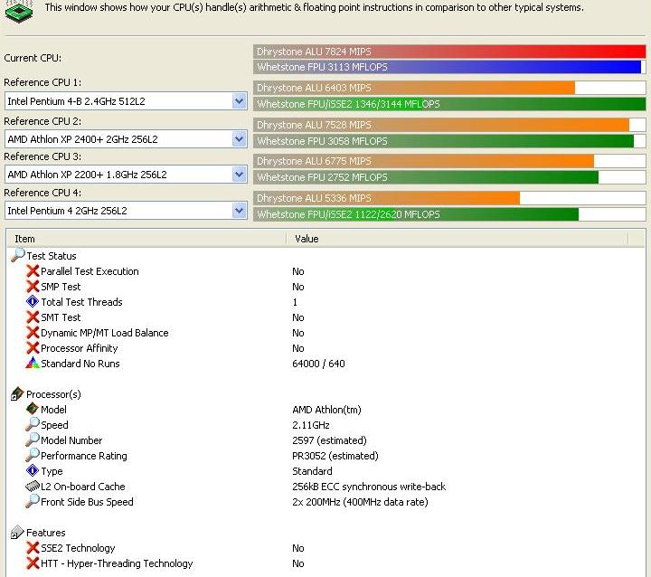
Task: Open the Reference CPU 2 dropdown arrow
Action: click(x=239, y=138)
